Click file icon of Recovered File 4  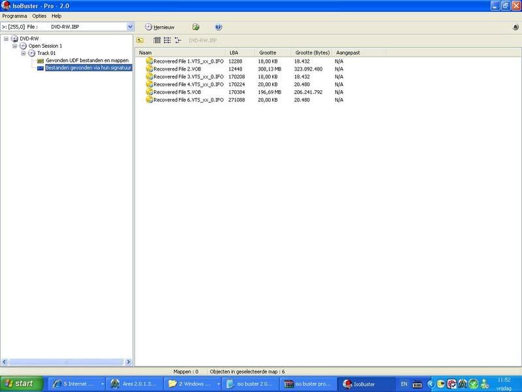tap(149, 84)
